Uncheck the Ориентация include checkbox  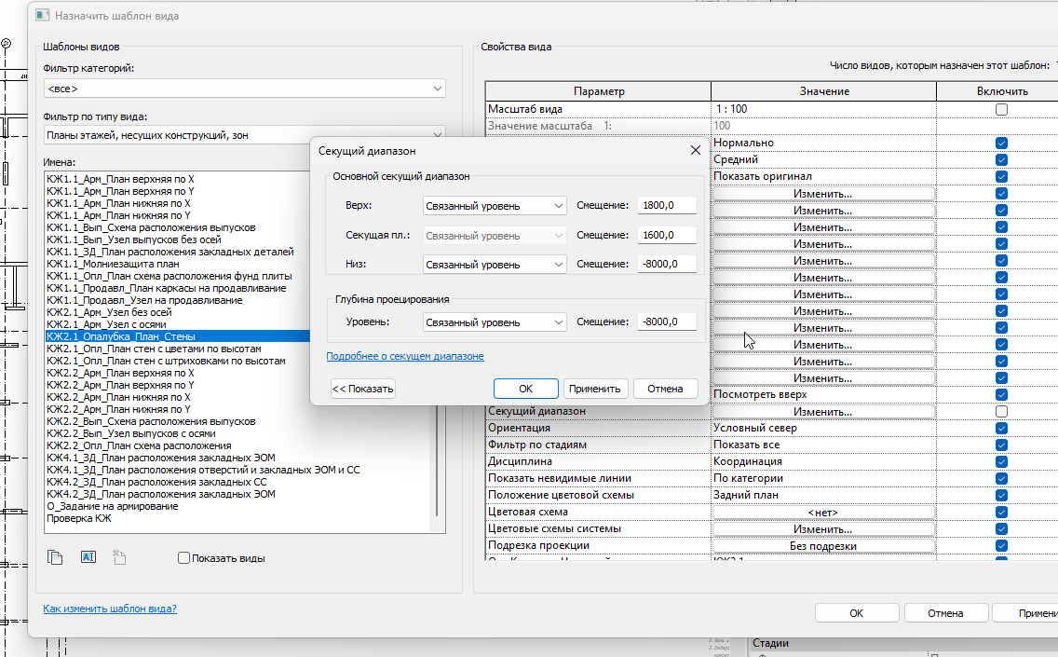point(1001,428)
